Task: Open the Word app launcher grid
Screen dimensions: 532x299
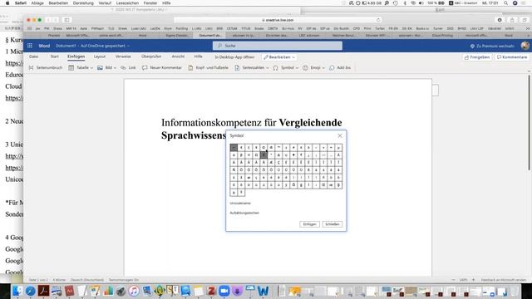Action: click(30, 46)
